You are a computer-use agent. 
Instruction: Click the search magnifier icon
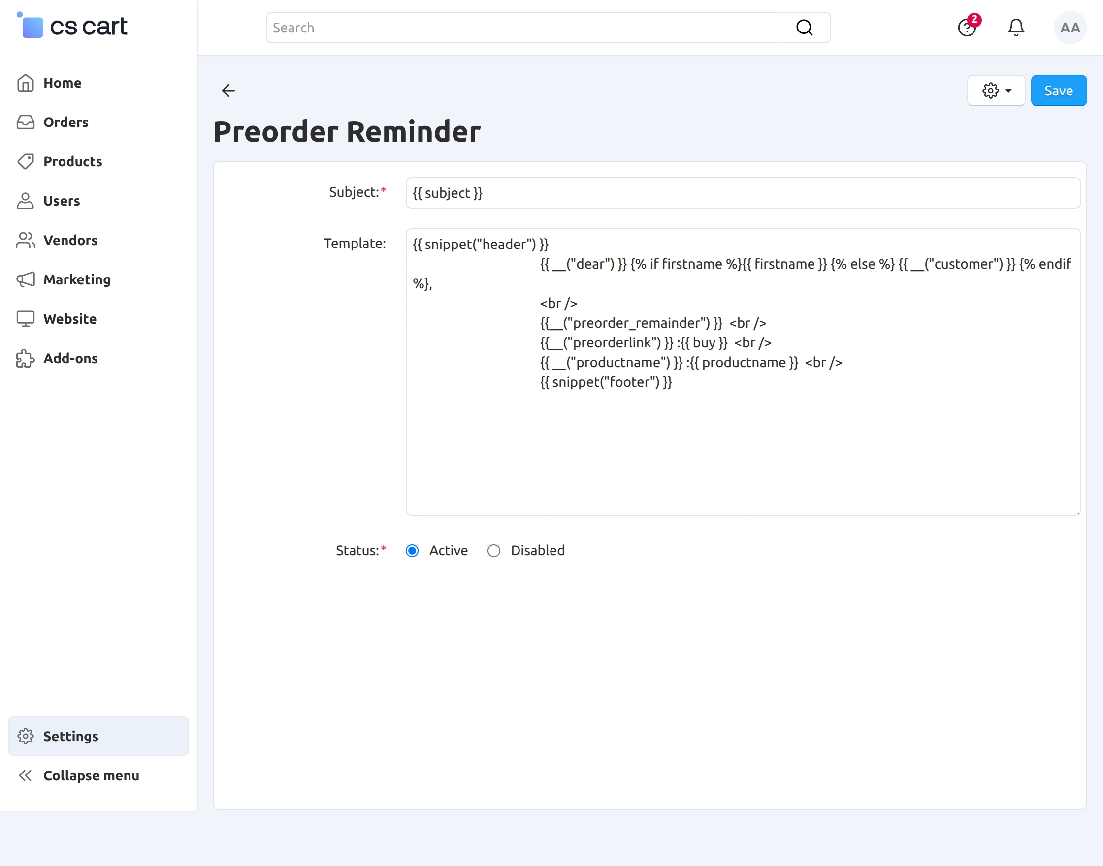804,28
